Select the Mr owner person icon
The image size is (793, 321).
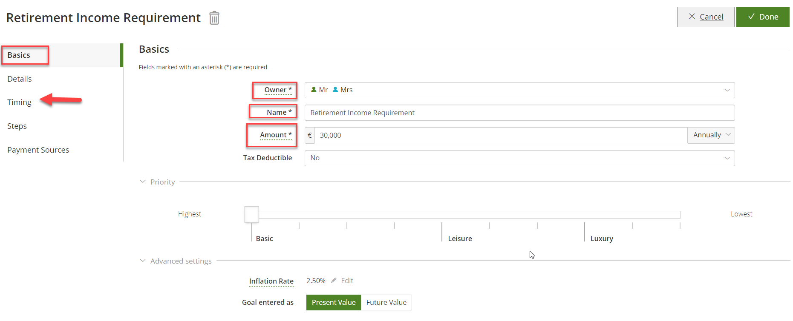coord(314,90)
